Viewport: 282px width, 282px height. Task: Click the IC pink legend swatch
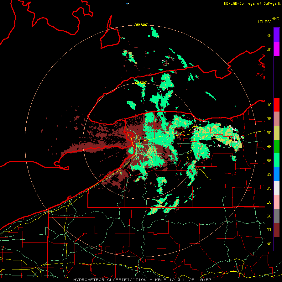pyautogui.click(x=277, y=202)
